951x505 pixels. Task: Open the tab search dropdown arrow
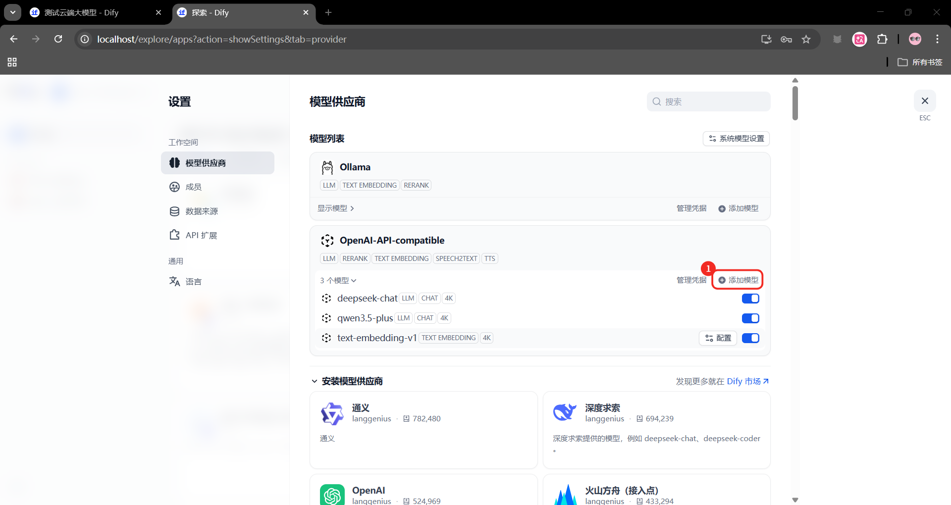(13, 12)
